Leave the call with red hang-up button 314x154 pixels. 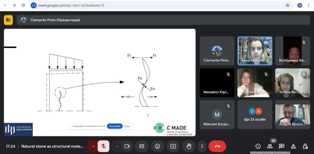coord(217,146)
